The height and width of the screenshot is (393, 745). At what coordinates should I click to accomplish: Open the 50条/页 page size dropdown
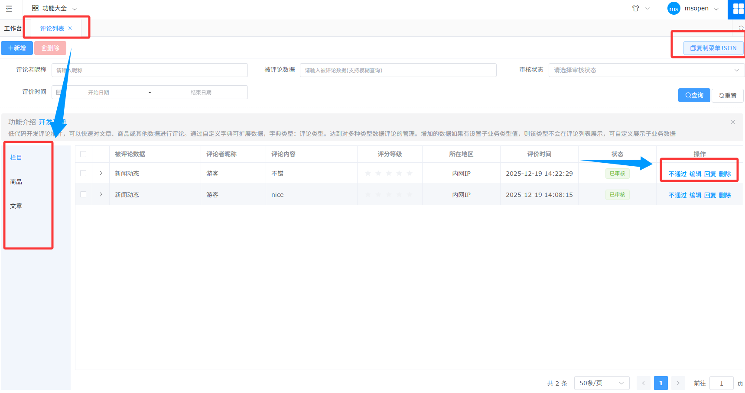pos(601,383)
